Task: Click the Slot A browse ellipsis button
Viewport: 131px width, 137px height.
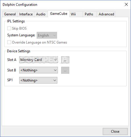Action: pos(65,60)
